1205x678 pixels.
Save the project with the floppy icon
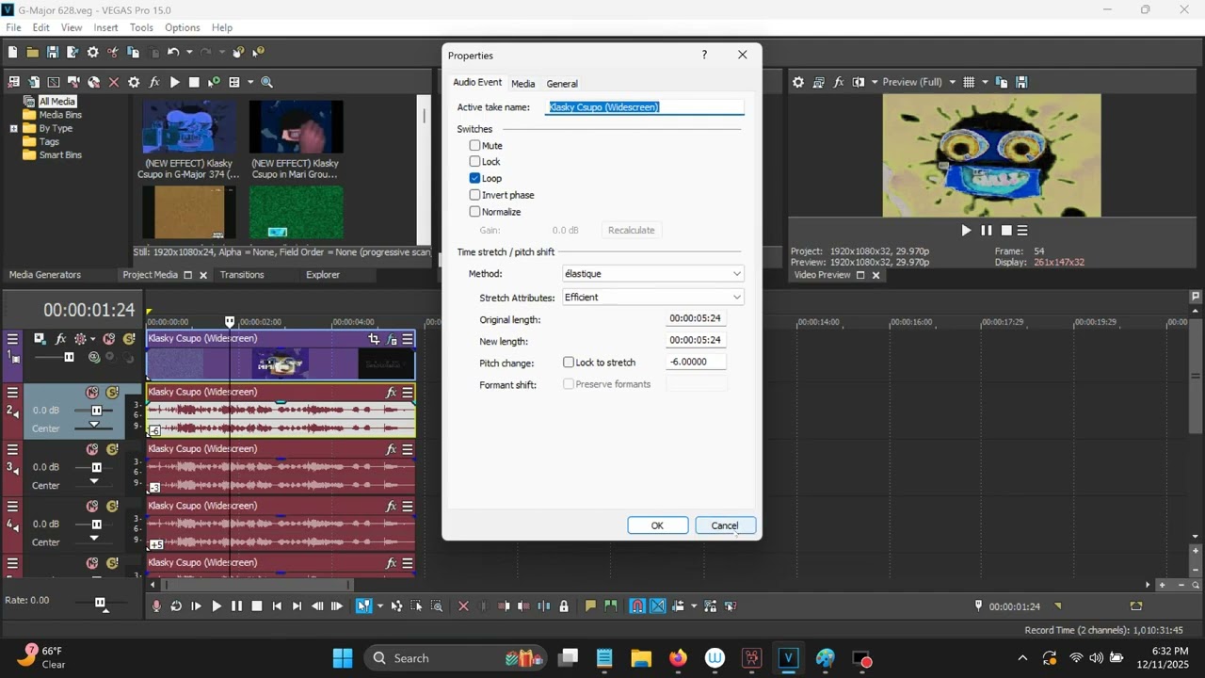(x=53, y=53)
